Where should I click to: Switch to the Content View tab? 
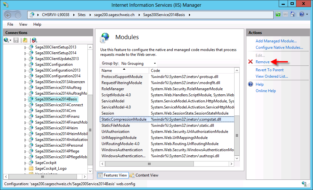tap(144, 175)
